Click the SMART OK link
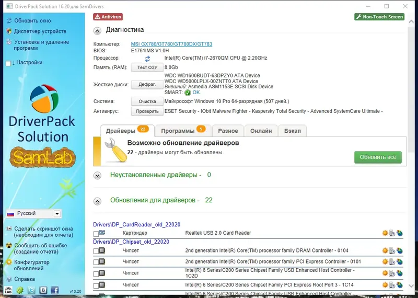The width and height of the screenshot is (418, 298). click(x=196, y=93)
